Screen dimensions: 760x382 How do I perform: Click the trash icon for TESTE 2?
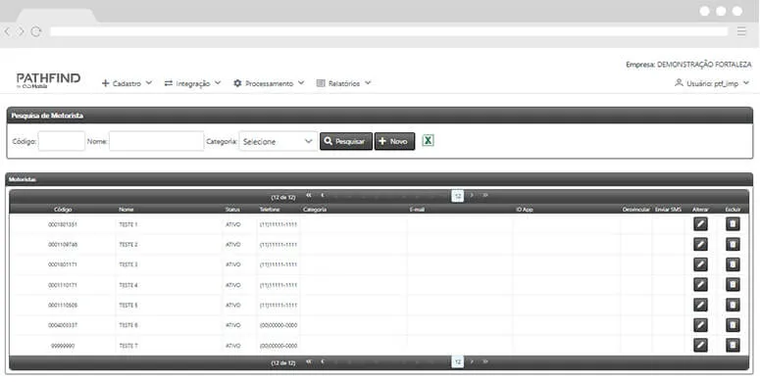tap(733, 245)
